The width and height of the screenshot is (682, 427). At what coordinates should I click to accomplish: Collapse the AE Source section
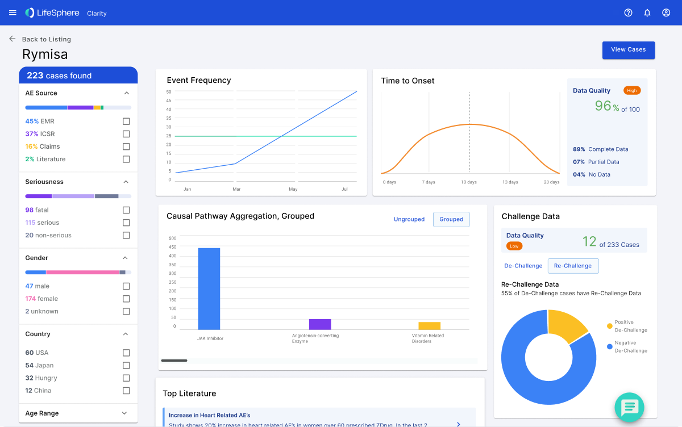tap(126, 93)
